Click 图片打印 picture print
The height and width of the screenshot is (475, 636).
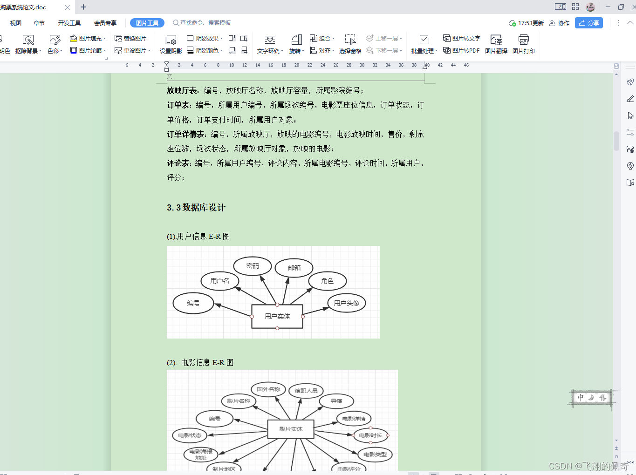(524, 45)
